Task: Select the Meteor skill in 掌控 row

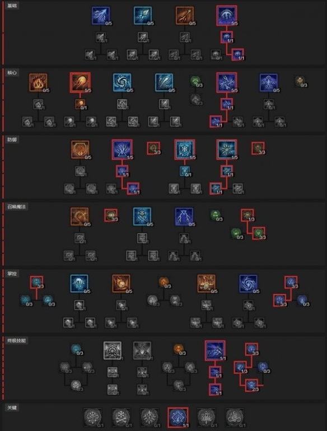Action: point(121,284)
